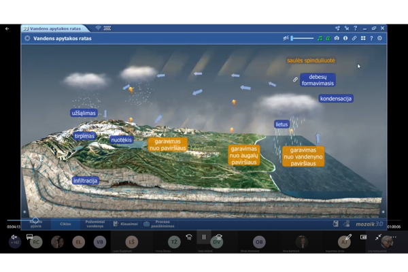Click the 'debesų formavimasis' label

pos(318,80)
